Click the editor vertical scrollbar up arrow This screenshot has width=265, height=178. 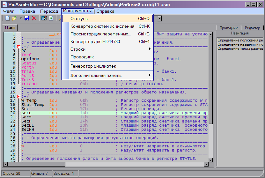[210, 34]
